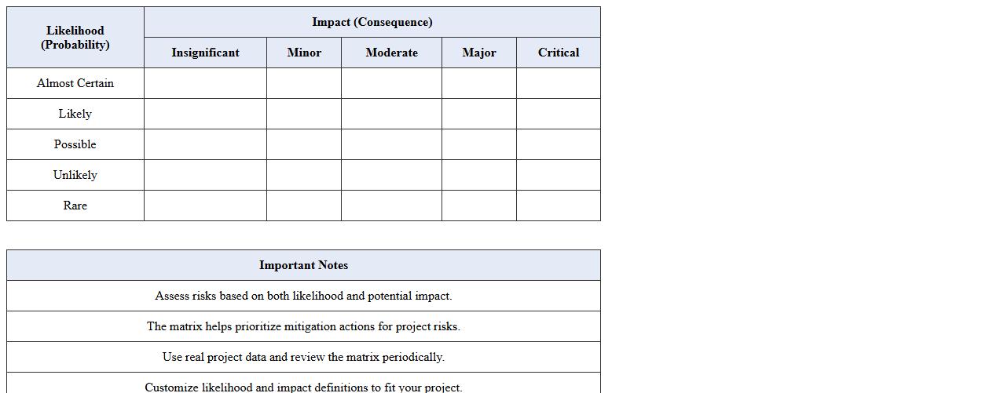Click the Unlikely row label
This screenshot has width=1004, height=393.
click(75, 175)
